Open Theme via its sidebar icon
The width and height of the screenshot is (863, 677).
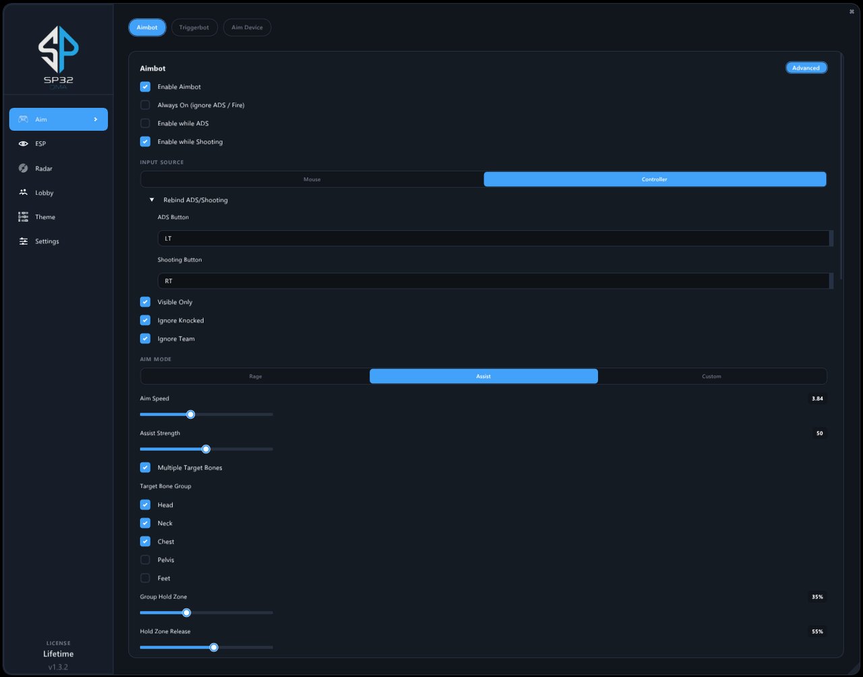[x=24, y=216]
